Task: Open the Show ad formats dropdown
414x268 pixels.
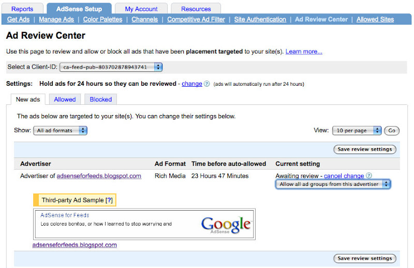Action: (x=60, y=131)
